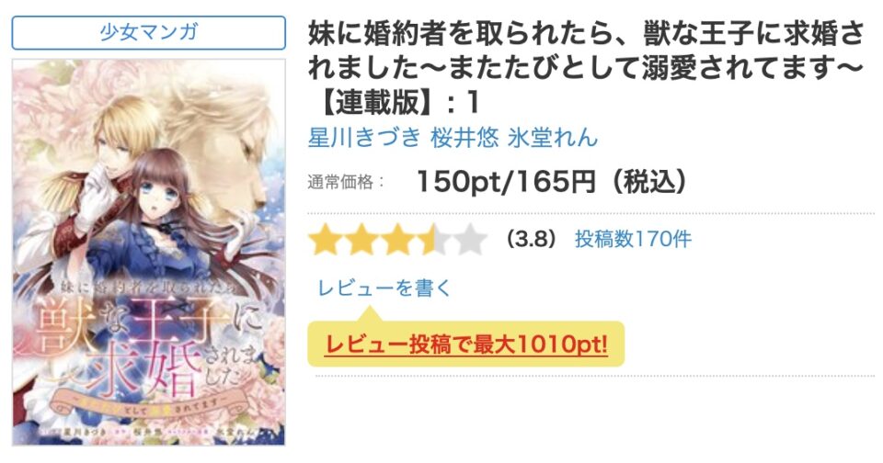Open the 投稿数170件 reviews link
883x463 pixels.
click(633, 239)
